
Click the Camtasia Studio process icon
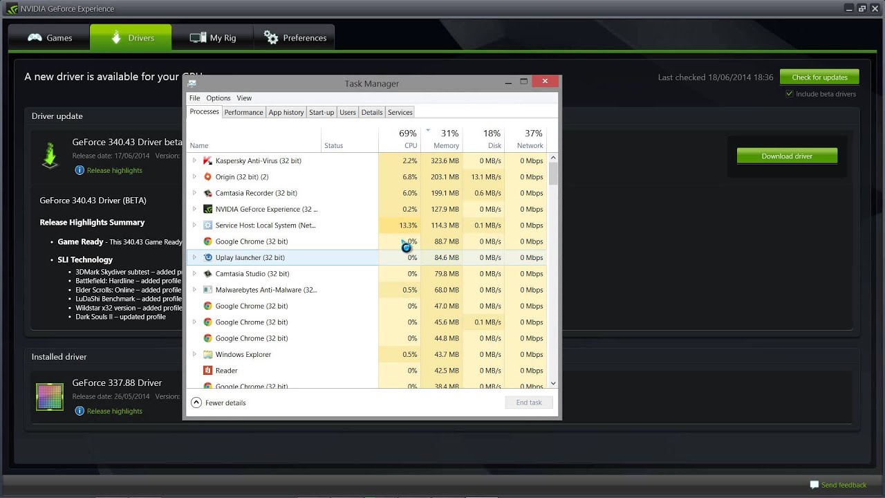point(207,274)
